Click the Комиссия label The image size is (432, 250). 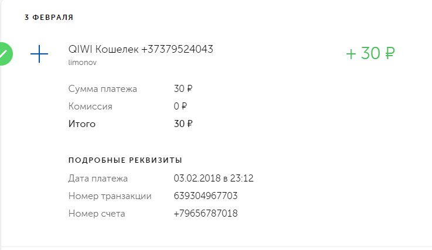click(x=90, y=107)
